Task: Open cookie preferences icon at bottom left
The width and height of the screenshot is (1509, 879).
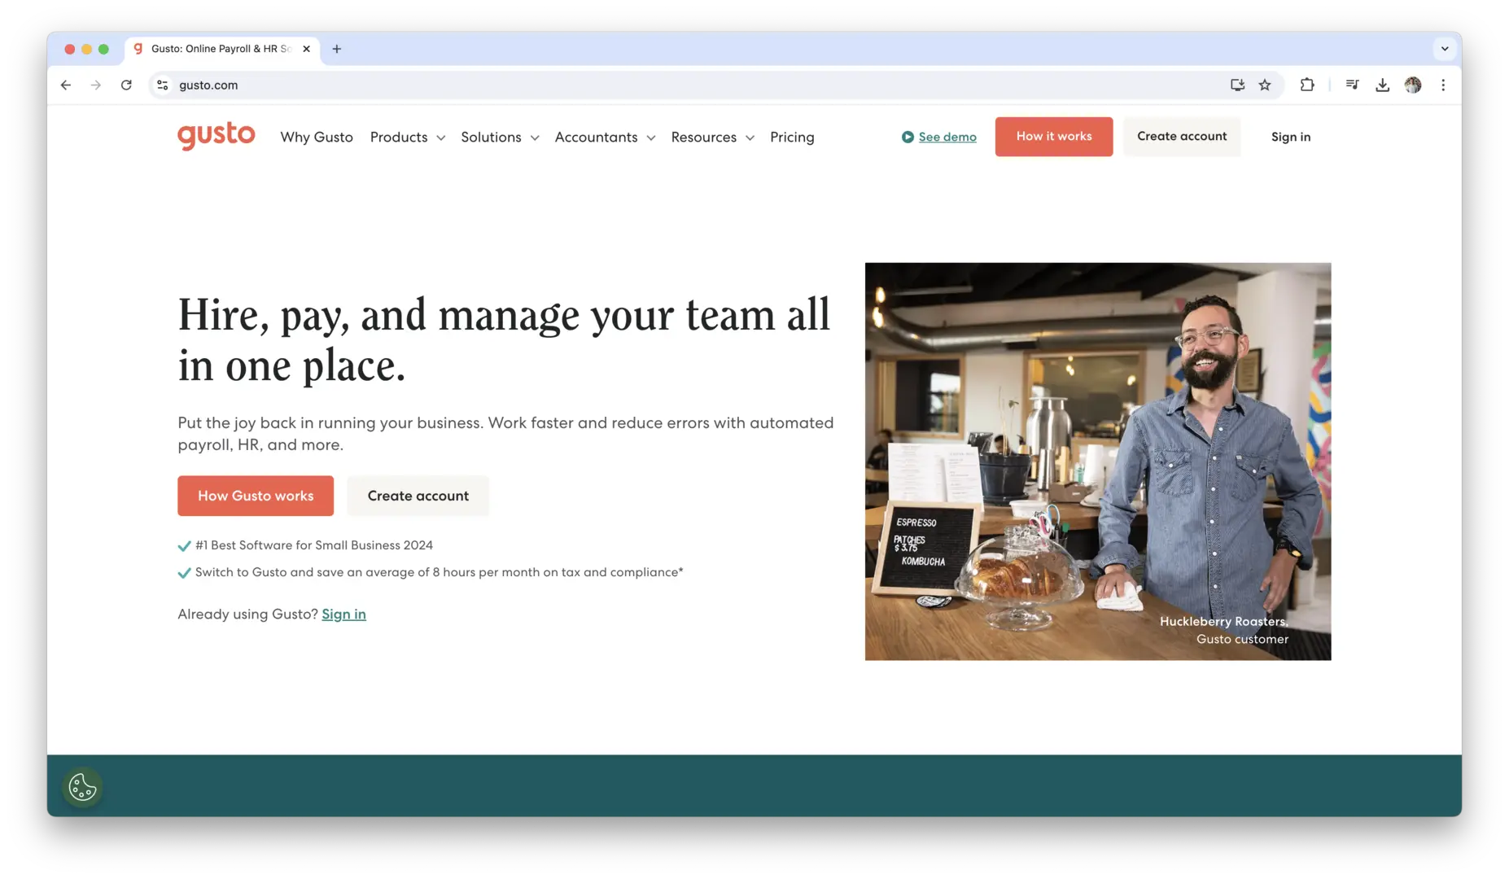Action: [x=82, y=787]
